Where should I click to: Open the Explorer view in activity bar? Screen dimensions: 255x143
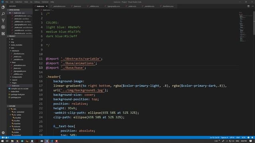pyautogui.click(x=3, y=7)
